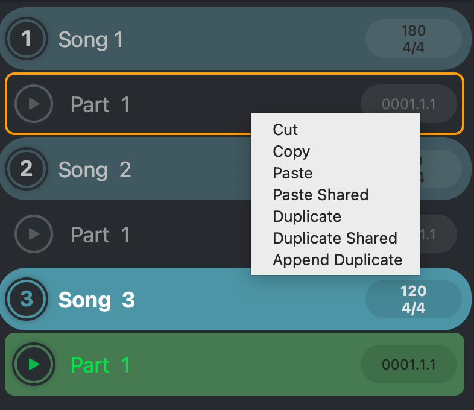Click the Song 3 number badge

pos(27,300)
